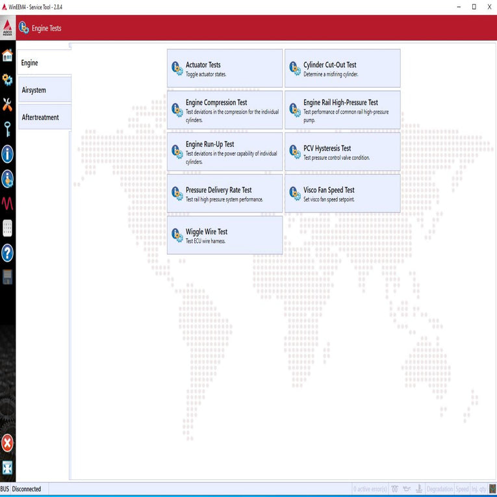The image size is (497, 497).
Task: Click the plain blue info icon
Action: (x=7, y=154)
